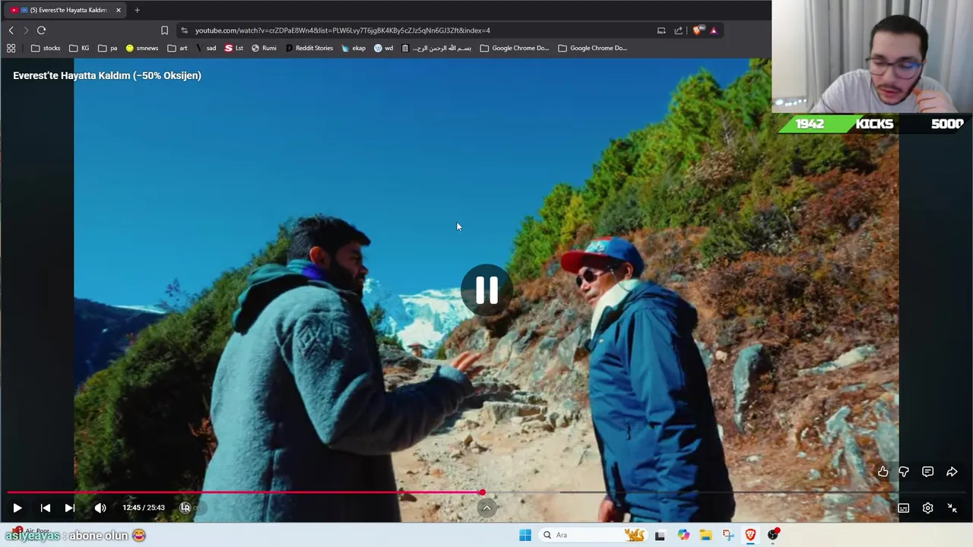
Task: Open Brave Shields lion icon
Action: pyautogui.click(x=697, y=30)
